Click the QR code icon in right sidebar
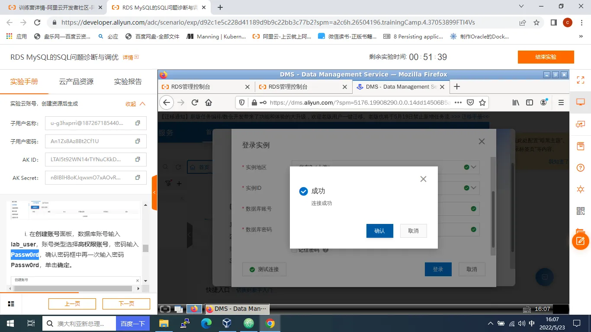This screenshot has width=591, height=332. coord(581,211)
